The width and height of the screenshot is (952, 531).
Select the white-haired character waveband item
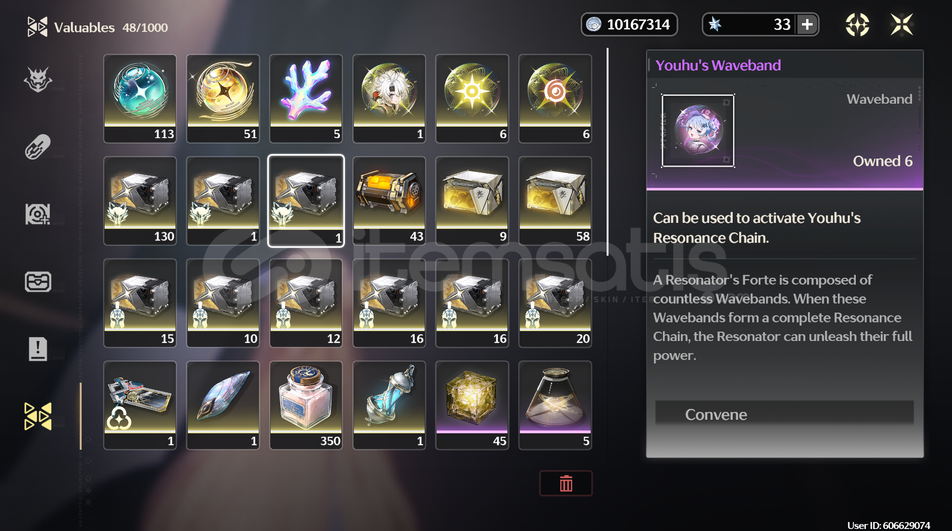[389, 99]
